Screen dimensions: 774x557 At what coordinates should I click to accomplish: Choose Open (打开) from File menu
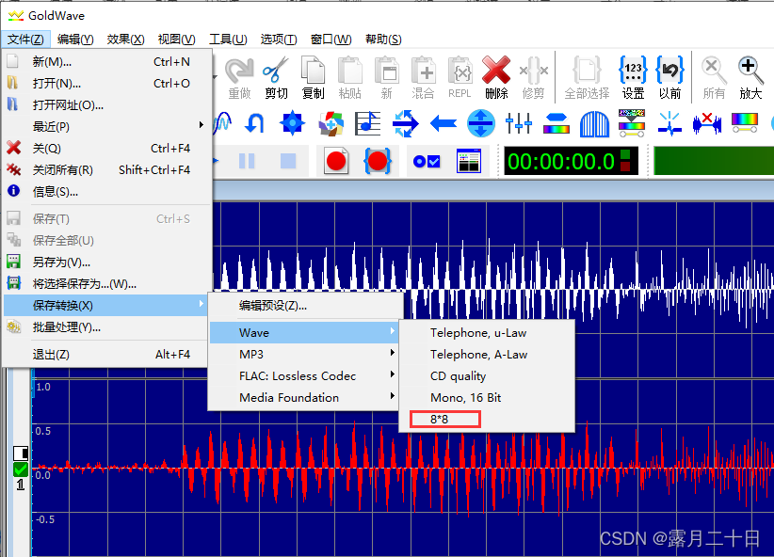[106, 84]
